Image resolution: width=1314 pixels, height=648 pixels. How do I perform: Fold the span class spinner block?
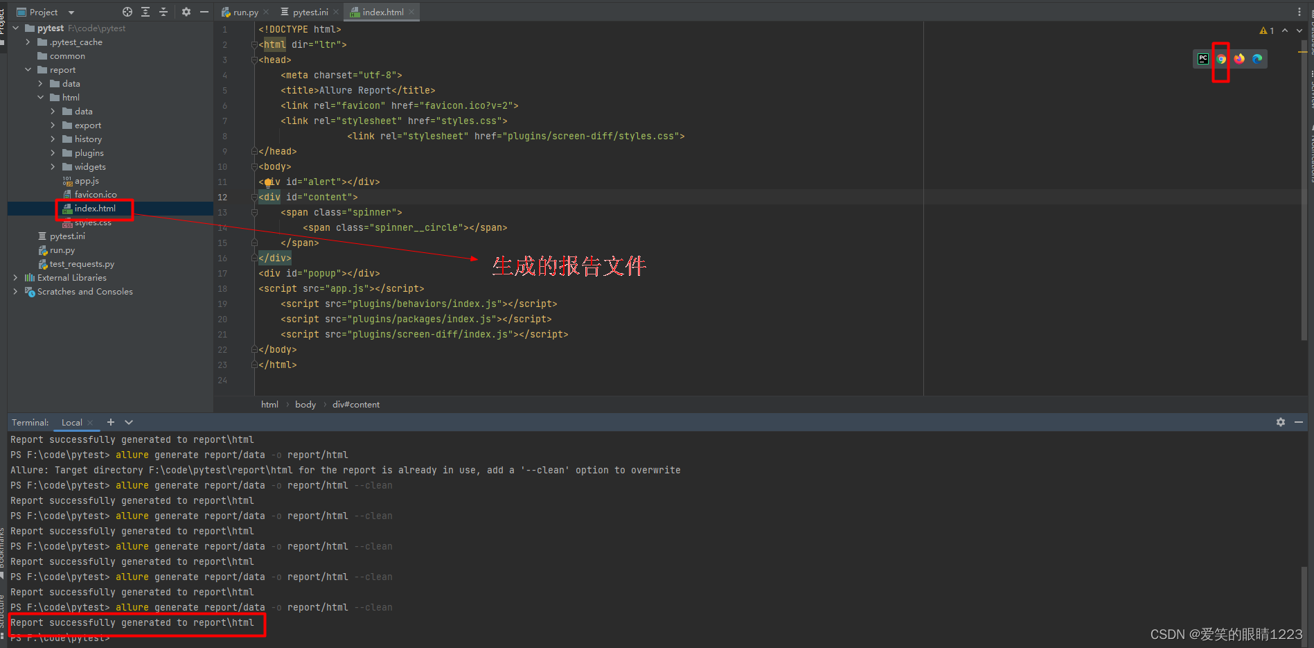click(x=254, y=213)
